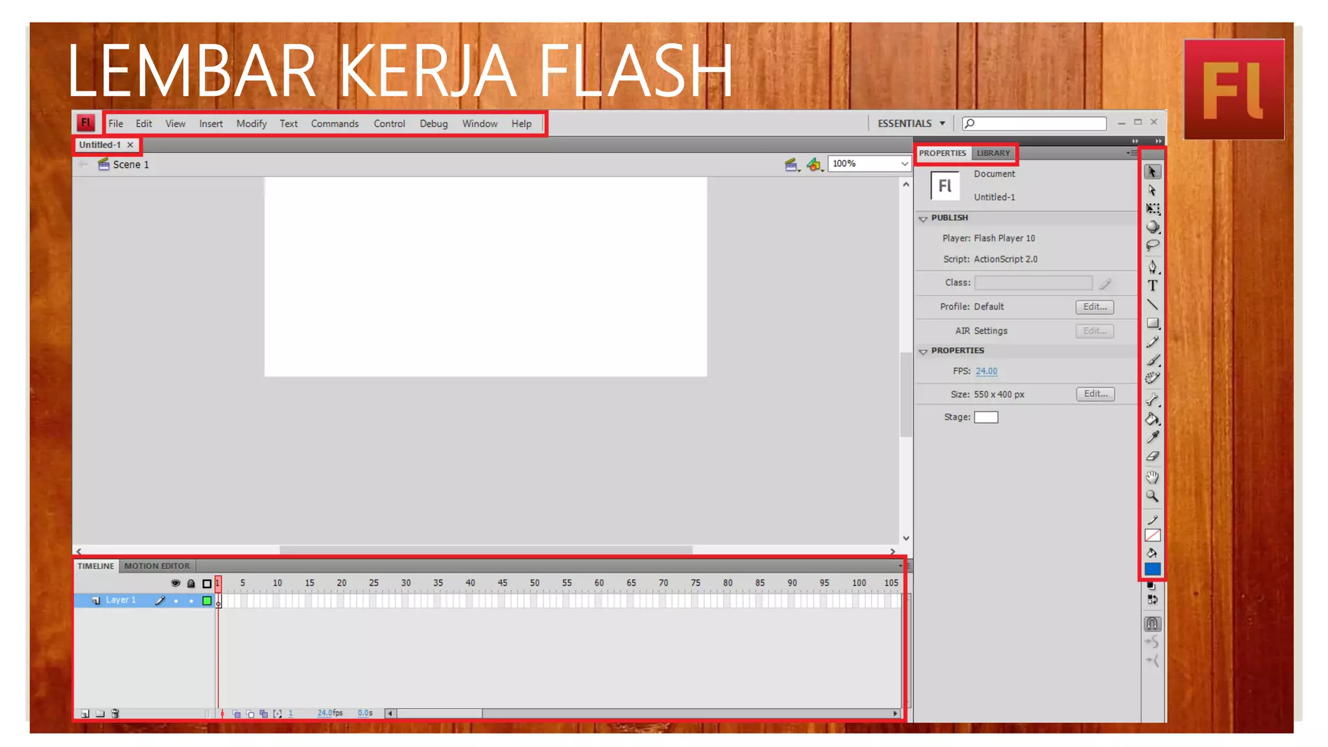Select the Text tool

tap(1152, 285)
